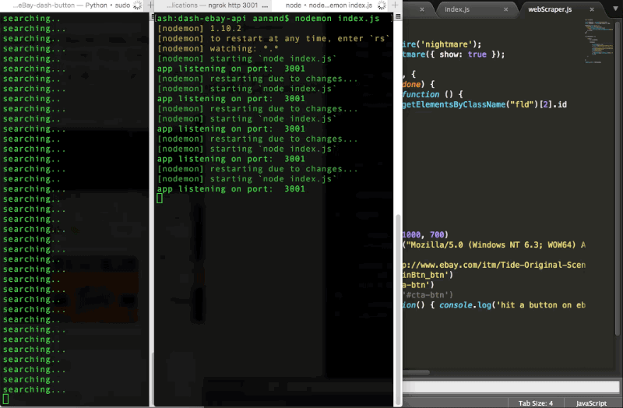Click the busy spinner on nodemon index.js tab
The image size is (623, 408).
[x=382, y=5]
